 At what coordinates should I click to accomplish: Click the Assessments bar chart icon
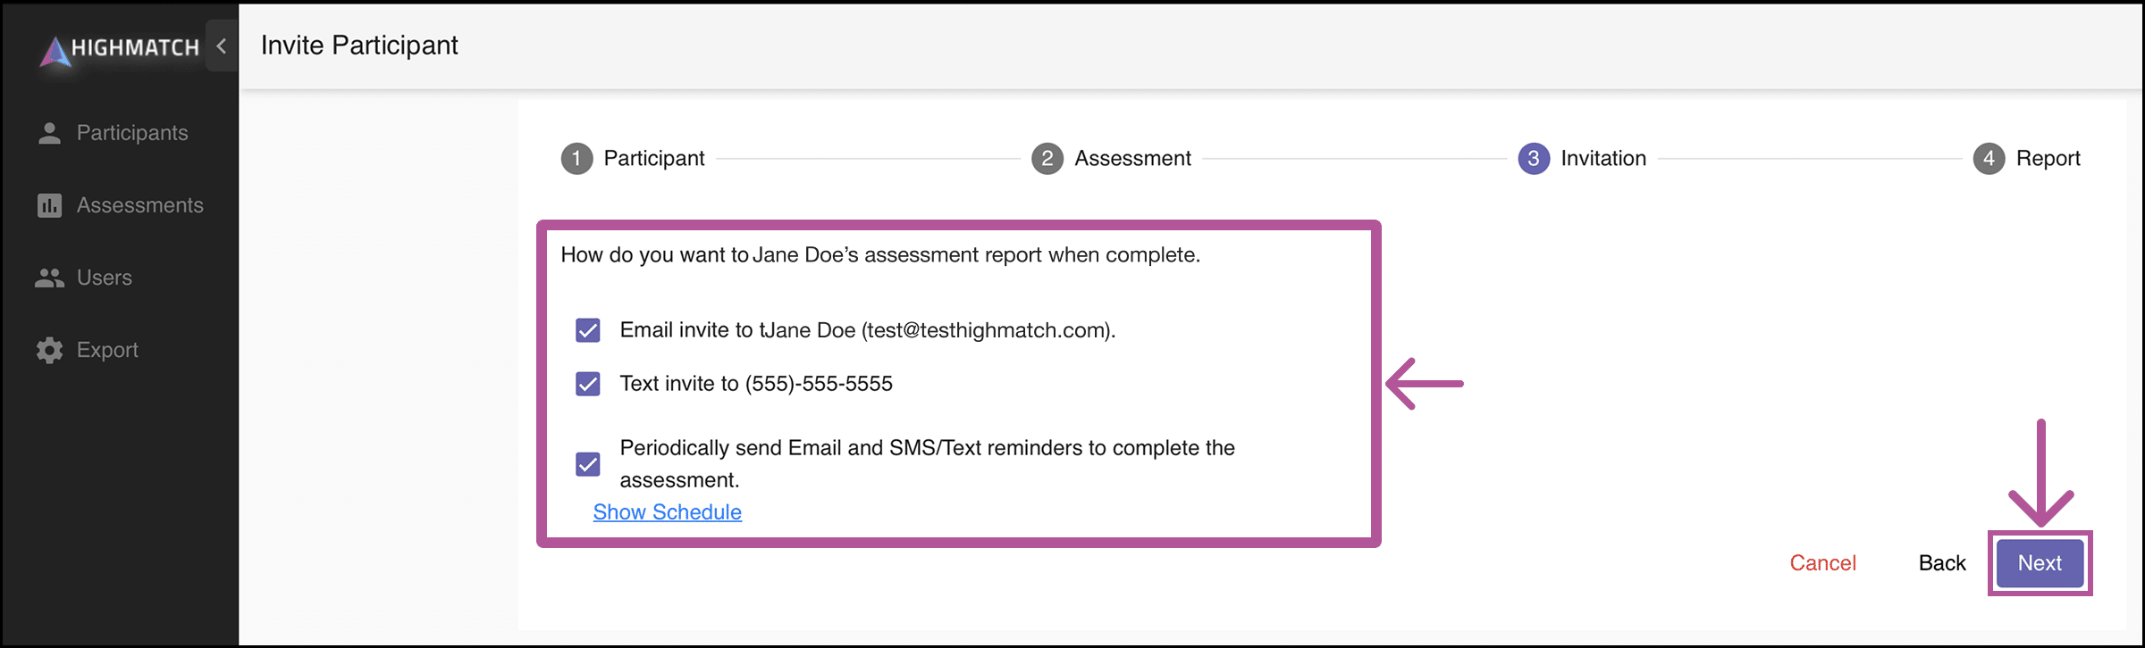click(x=50, y=205)
